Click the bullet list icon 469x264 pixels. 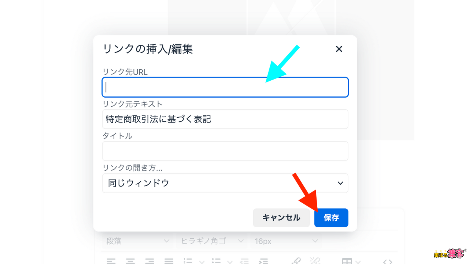click(x=217, y=261)
